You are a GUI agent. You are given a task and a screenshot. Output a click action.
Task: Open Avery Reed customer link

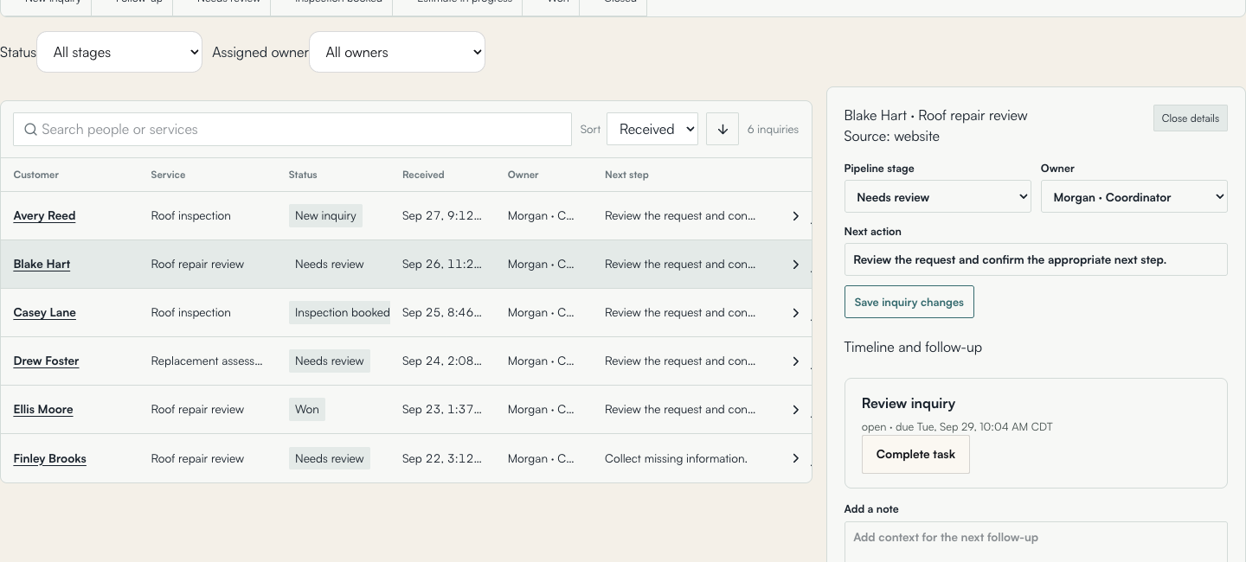44,216
